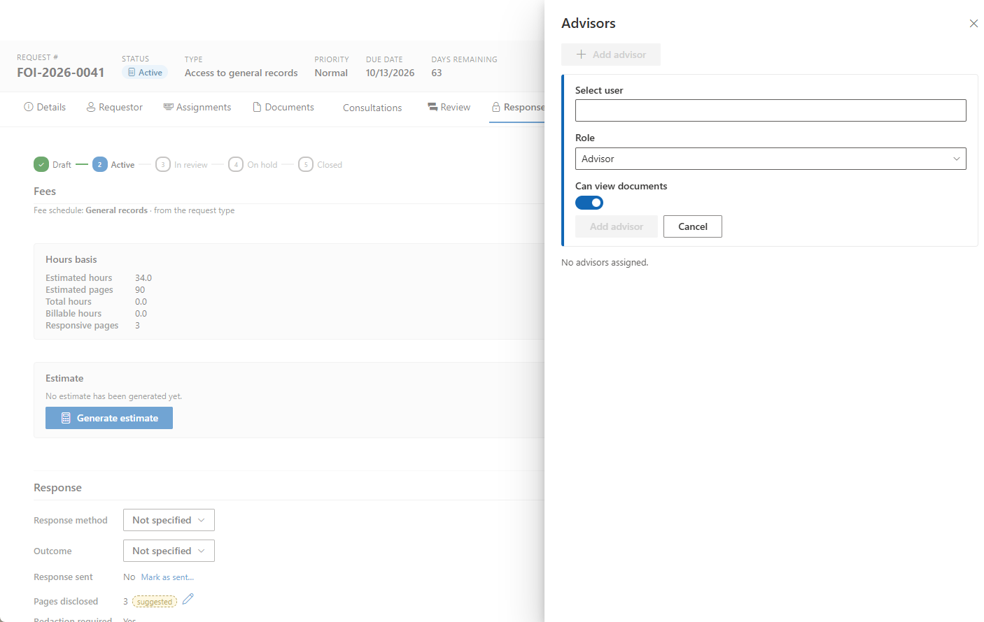Cancel adding an advisor
984x622 pixels.
coord(693,226)
